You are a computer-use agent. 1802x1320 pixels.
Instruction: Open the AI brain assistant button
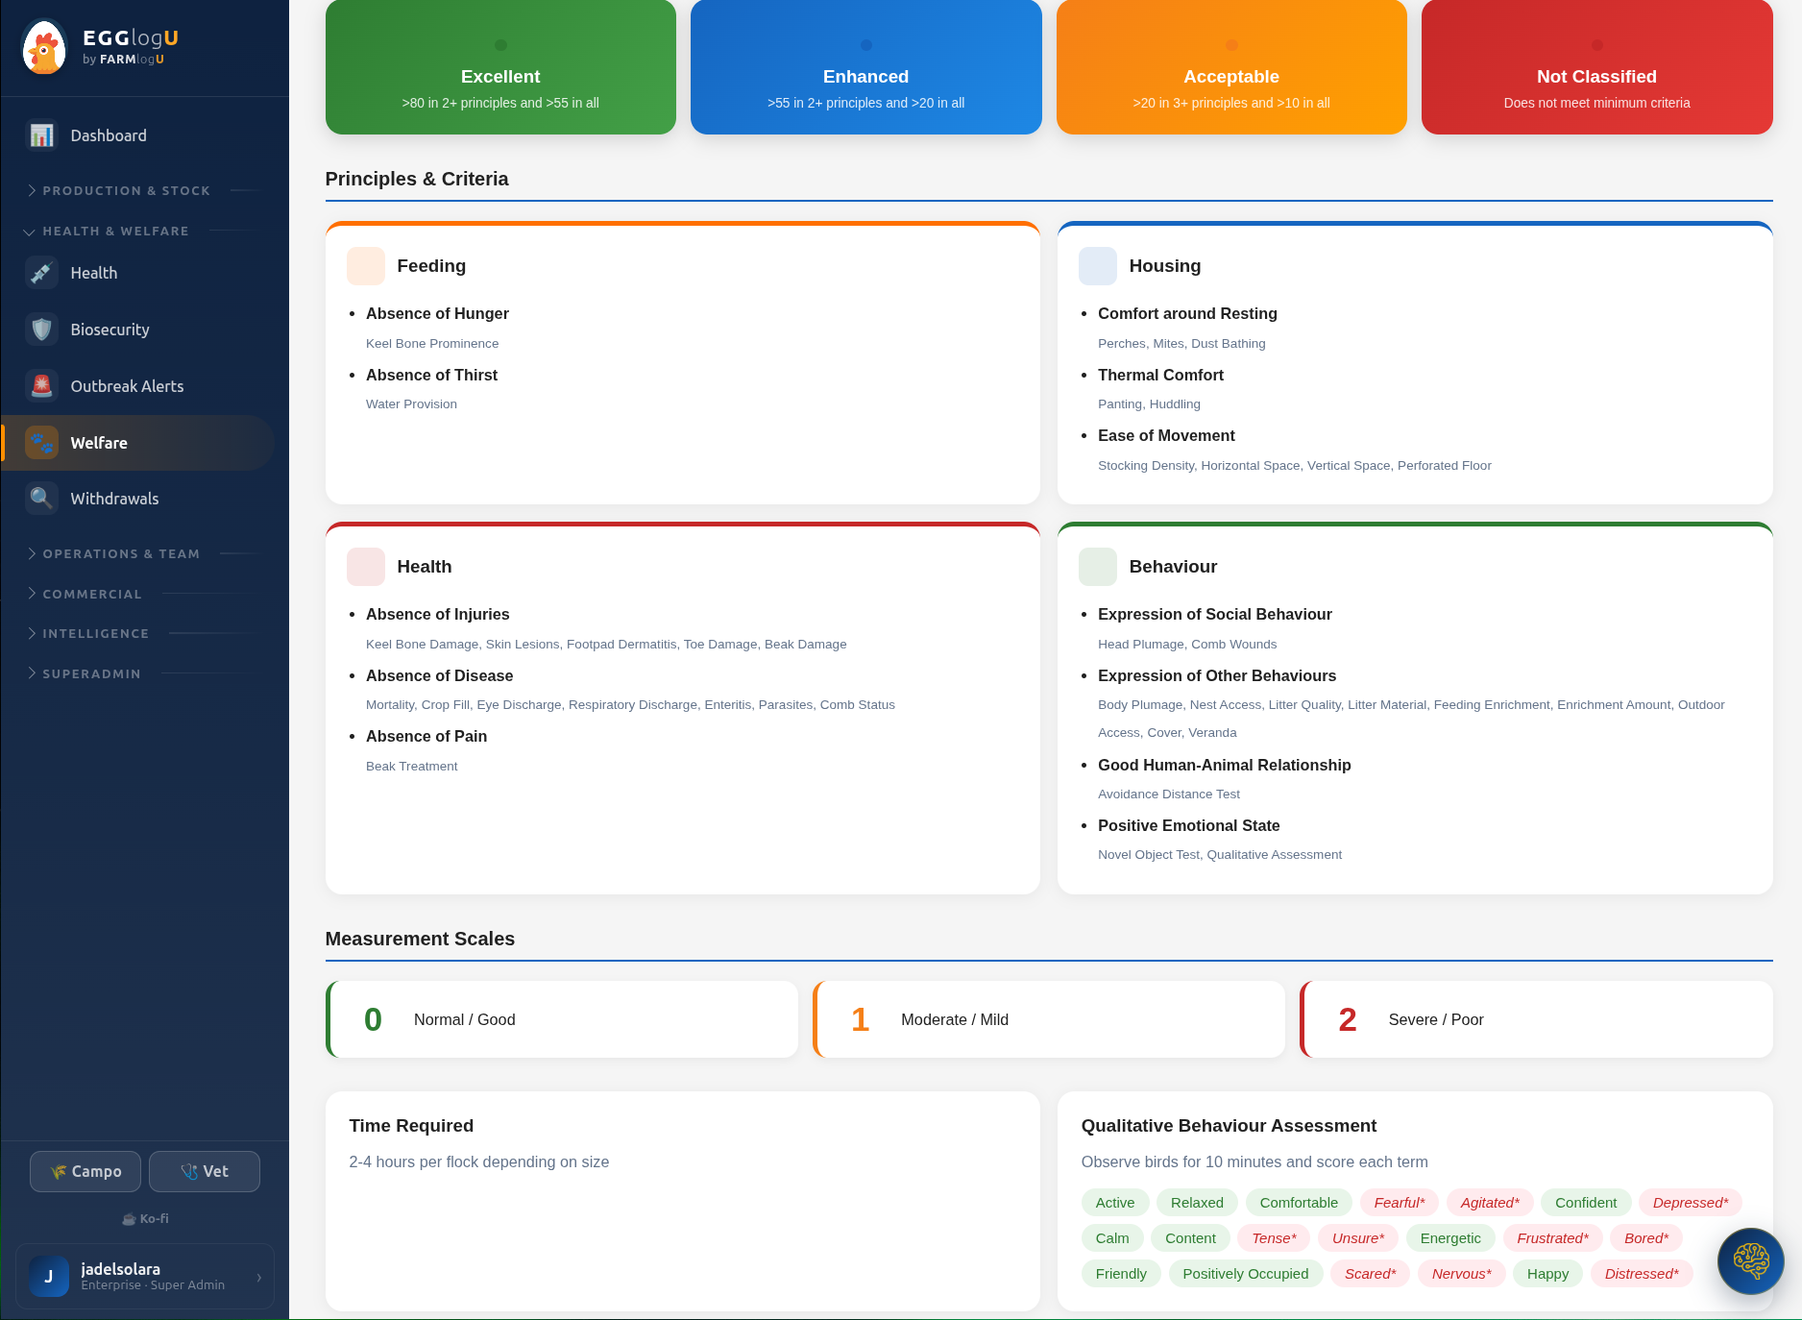[1750, 1261]
